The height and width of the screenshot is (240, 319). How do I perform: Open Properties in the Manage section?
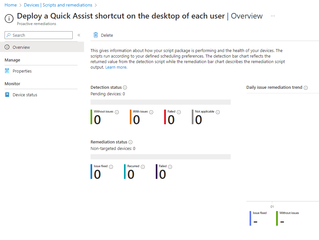[x=22, y=71]
